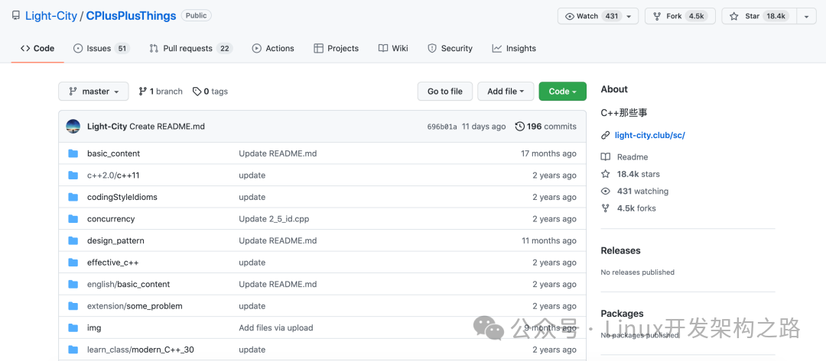
Task: Click the 17 months ago timestamp
Action: click(x=549, y=153)
